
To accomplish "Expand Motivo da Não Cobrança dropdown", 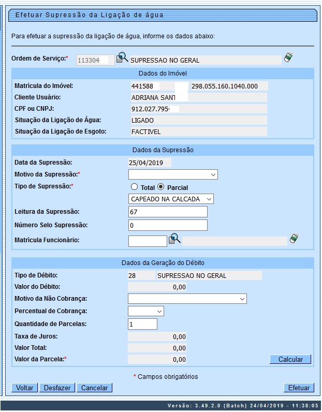I will point(187,299).
